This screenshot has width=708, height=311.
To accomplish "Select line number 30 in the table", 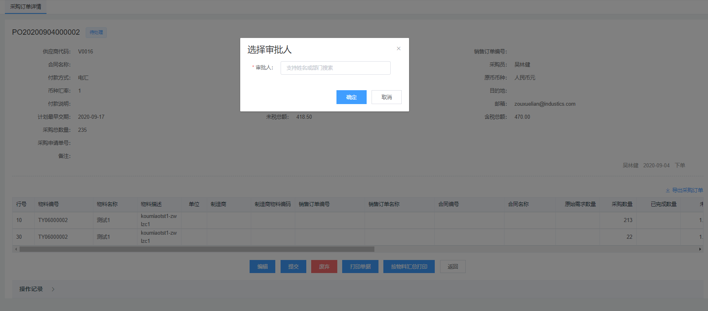I will tap(19, 237).
